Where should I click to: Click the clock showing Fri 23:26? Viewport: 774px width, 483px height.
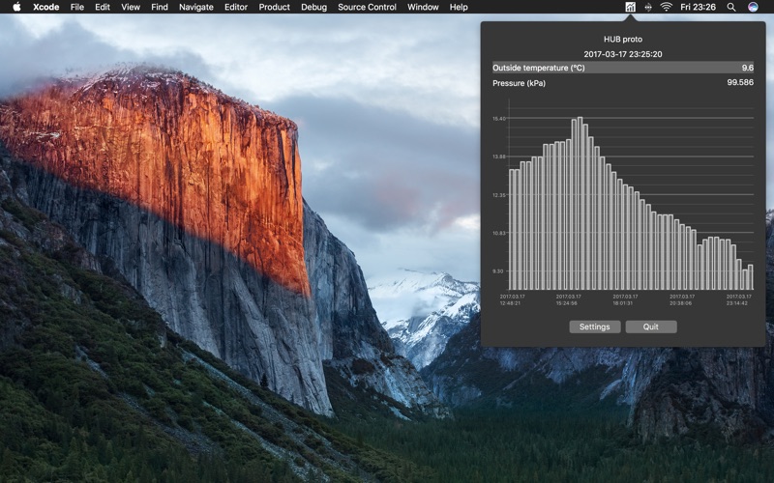pos(698,7)
